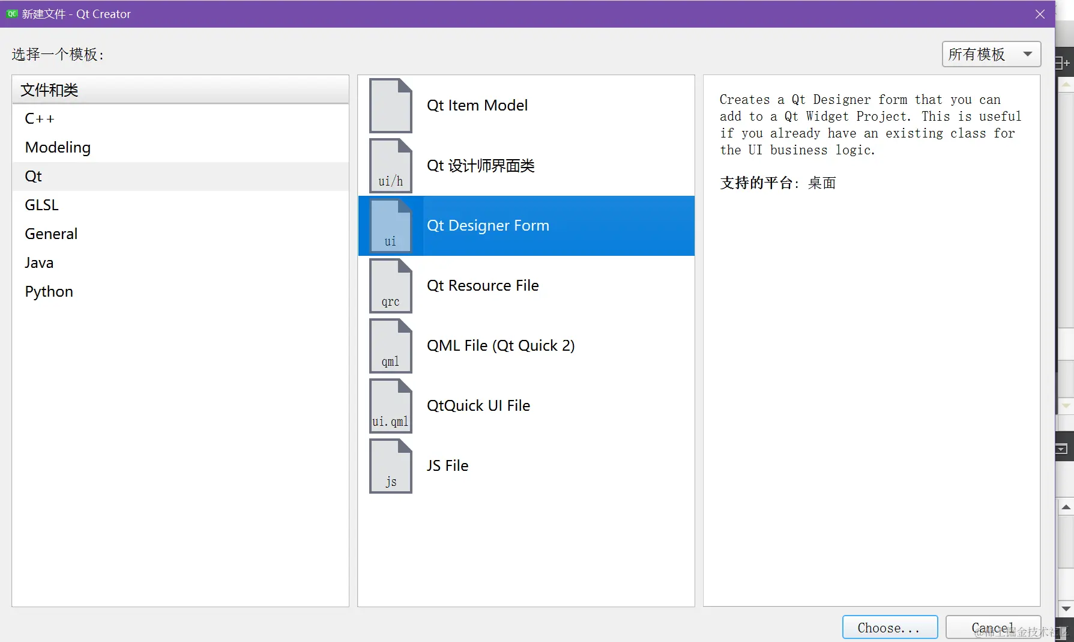The image size is (1074, 642).
Task: Choose the qml icon for QML File
Action: tap(391, 346)
